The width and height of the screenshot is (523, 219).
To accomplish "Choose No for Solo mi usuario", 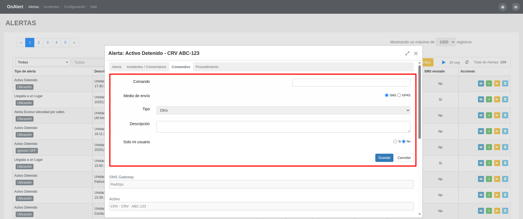I will 404,142.
